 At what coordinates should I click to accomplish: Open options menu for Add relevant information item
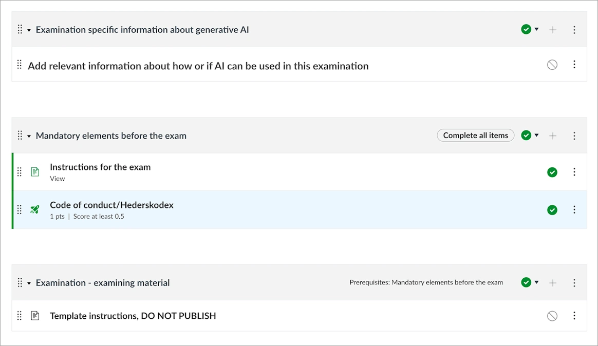click(x=574, y=64)
